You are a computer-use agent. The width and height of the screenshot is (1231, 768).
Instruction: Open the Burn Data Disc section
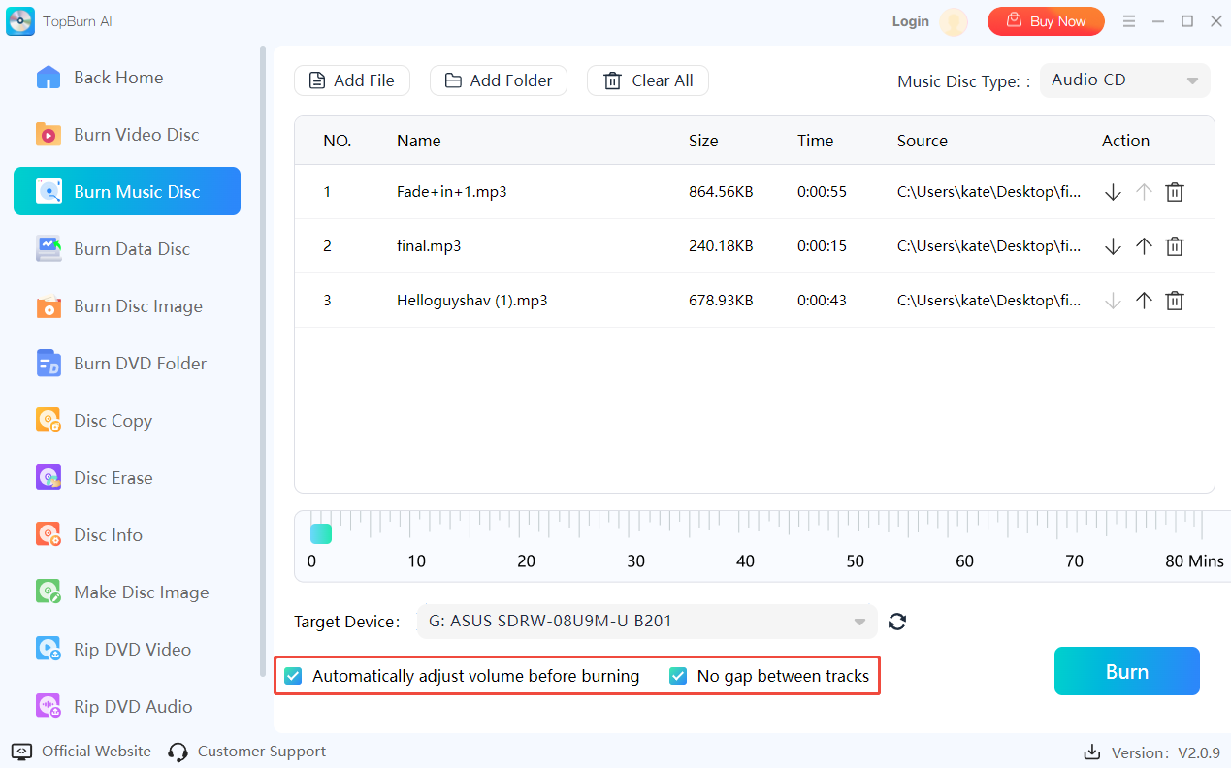(131, 249)
